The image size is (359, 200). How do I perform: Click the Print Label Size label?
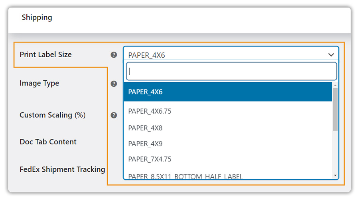coord(45,54)
